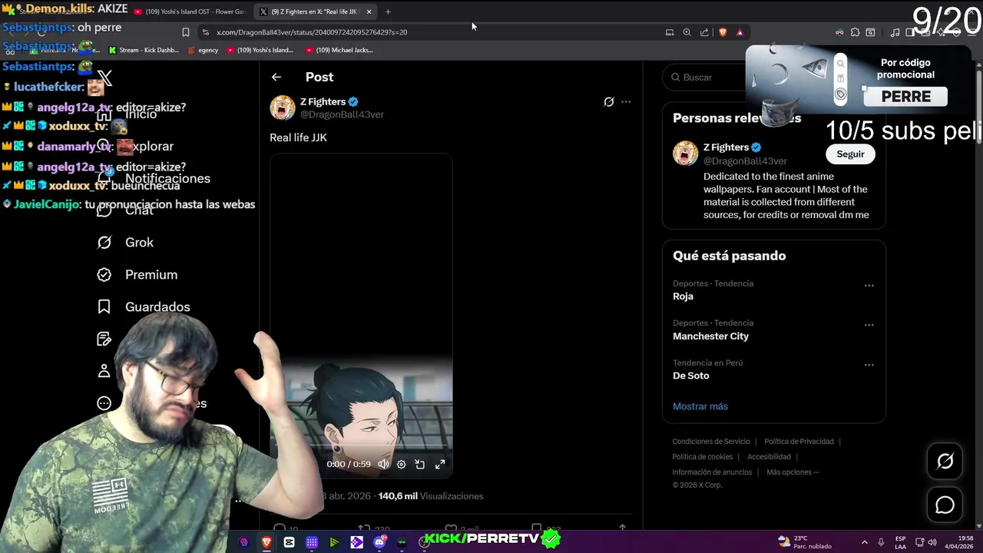983x553 pixels.
Task: Switch the ESP LAA input language
Action: pos(900,542)
